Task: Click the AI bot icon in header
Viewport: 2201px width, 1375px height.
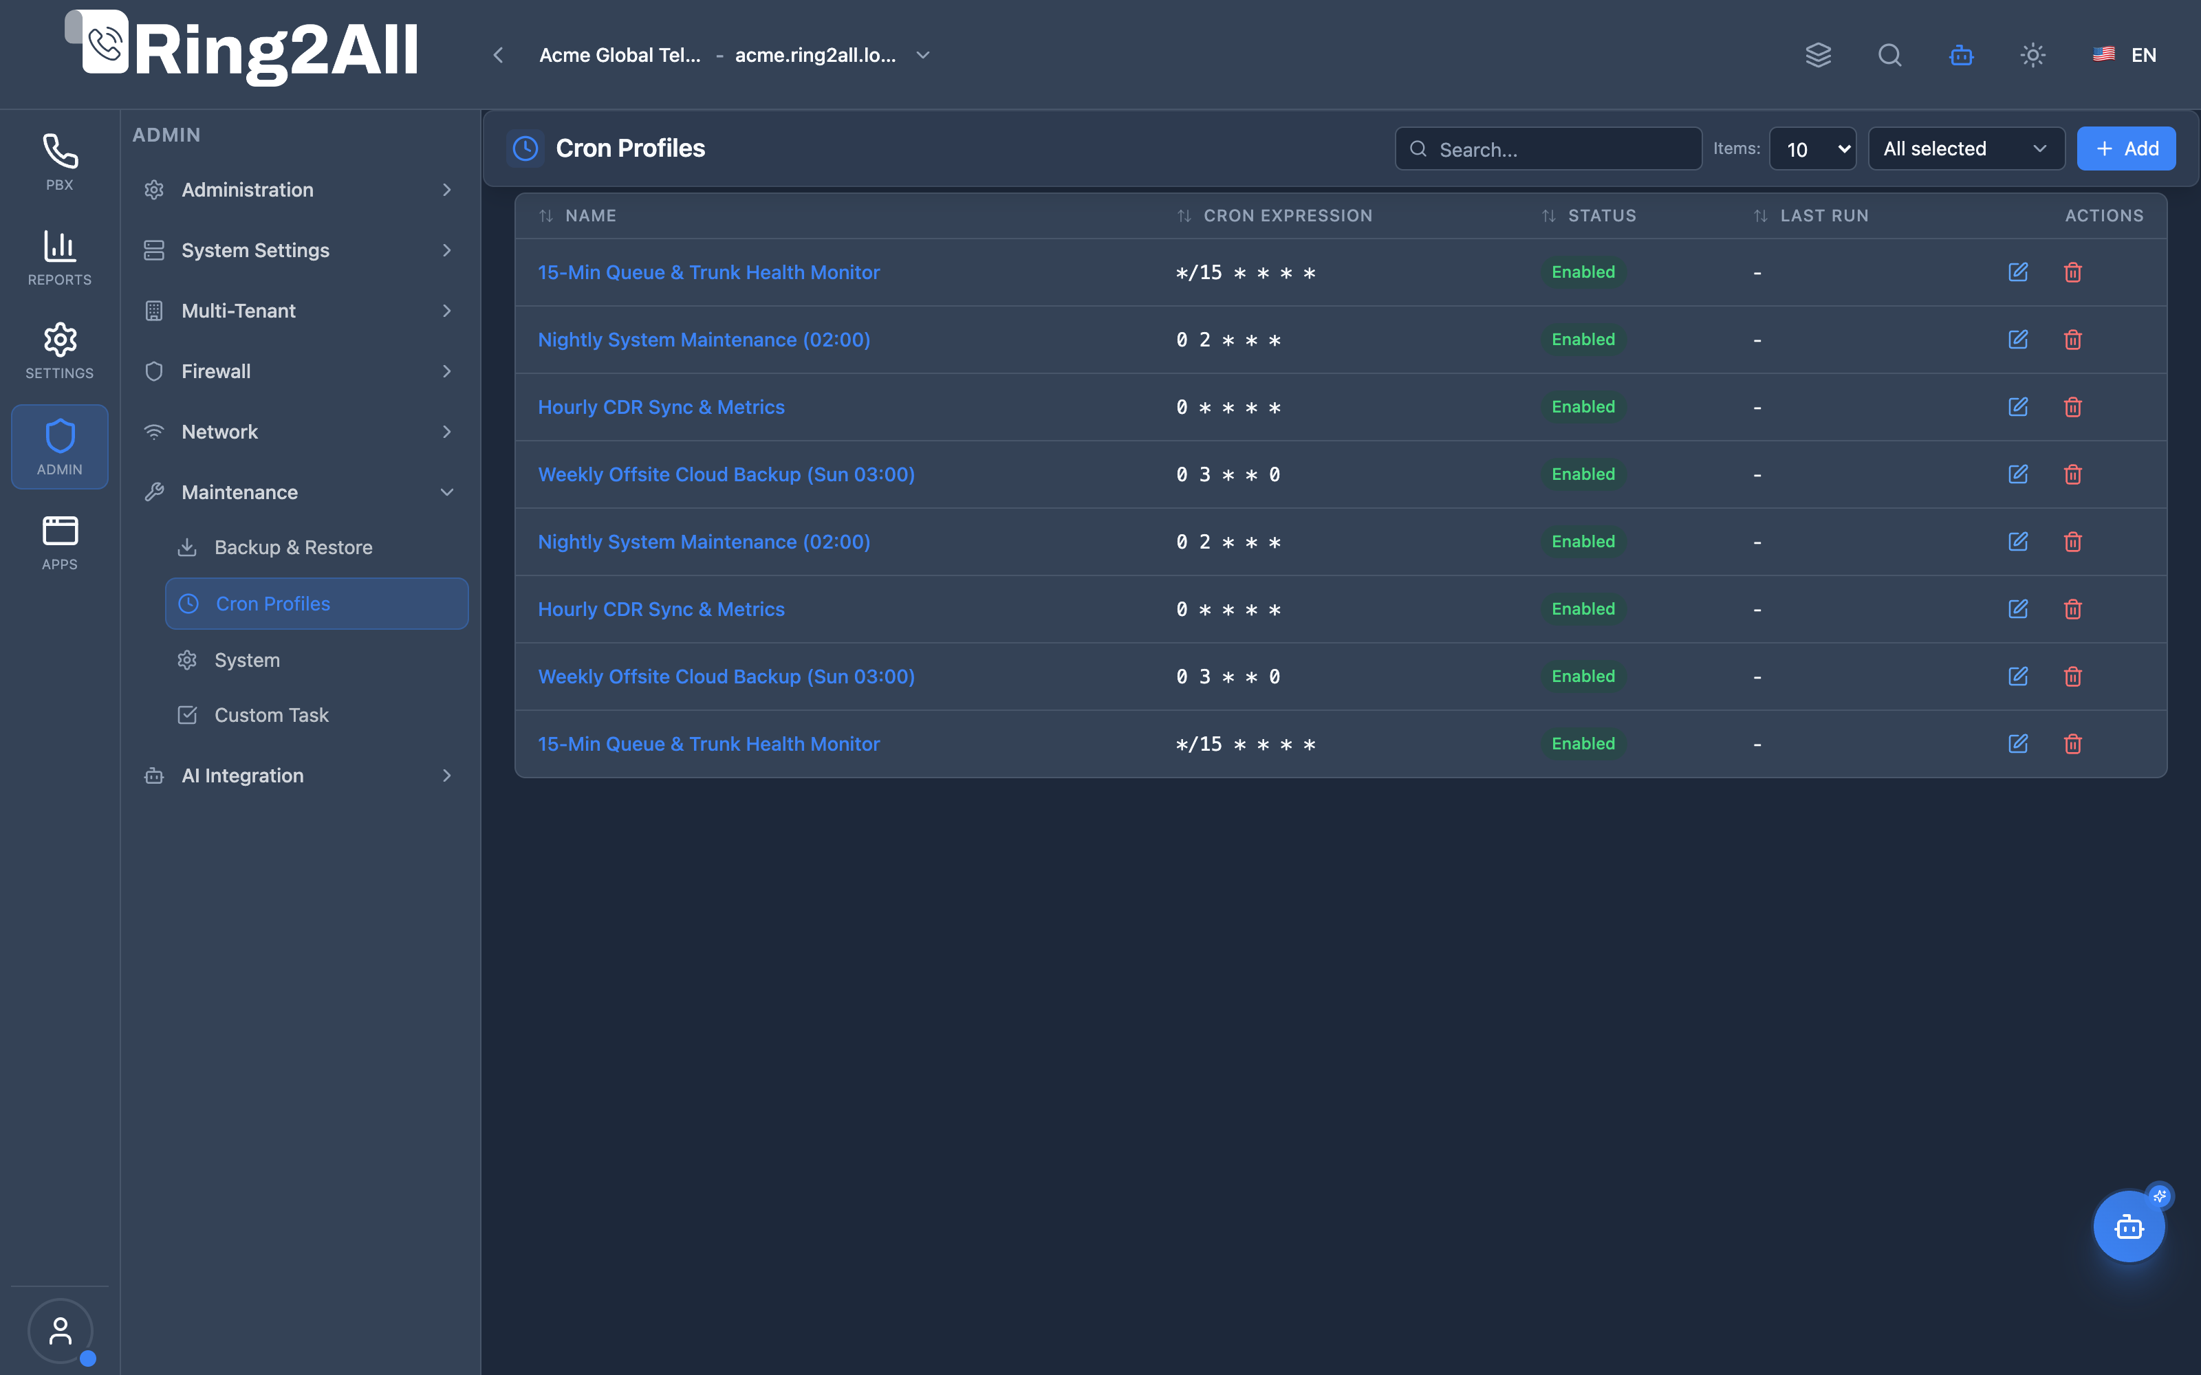Action: click(x=1962, y=54)
